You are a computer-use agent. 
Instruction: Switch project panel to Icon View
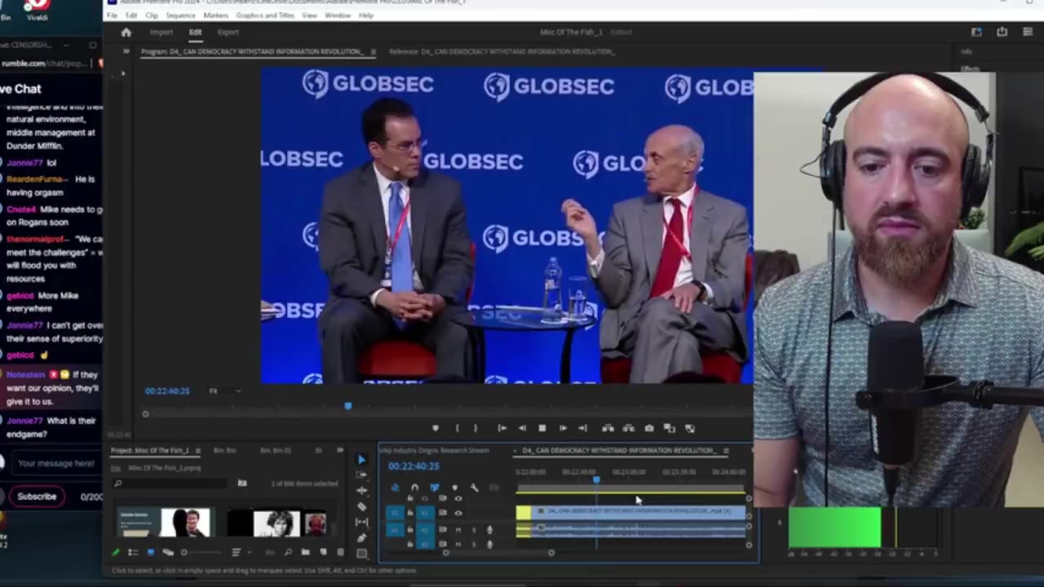[151, 552]
